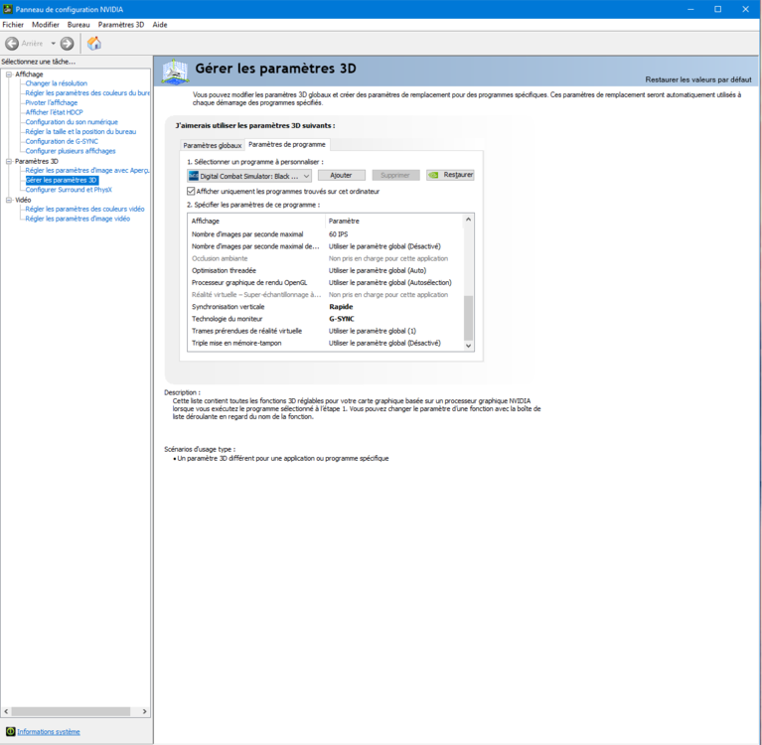Image resolution: width=762 pixels, height=745 pixels.
Task: Open the Bureau menu
Action: (x=78, y=25)
